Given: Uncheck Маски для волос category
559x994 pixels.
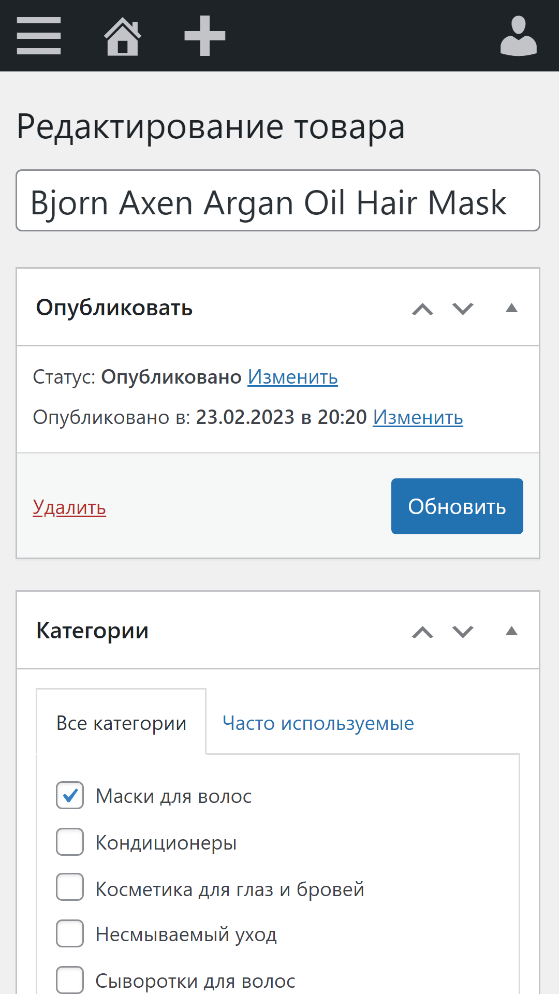Looking at the screenshot, I should coord(70,795).
